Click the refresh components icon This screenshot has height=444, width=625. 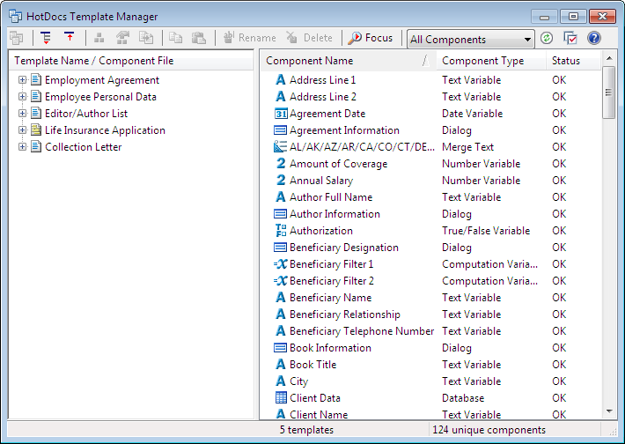pyautogui.click(x=547, y=38)
